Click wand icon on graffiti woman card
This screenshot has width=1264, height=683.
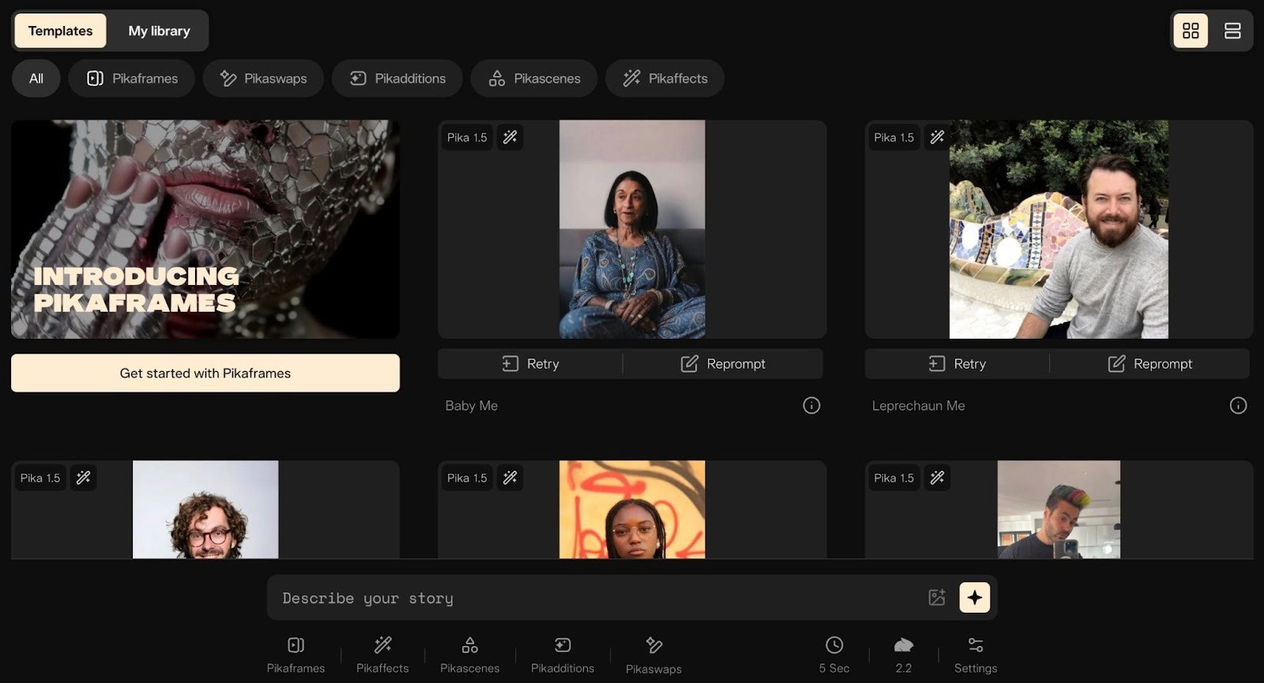[510, 478]
